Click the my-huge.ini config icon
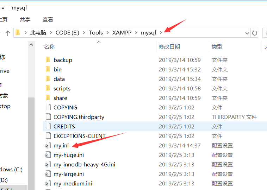 48,155
